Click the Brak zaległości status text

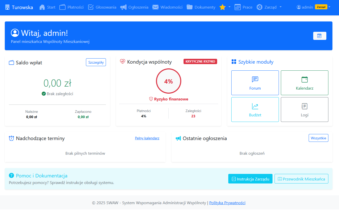(x=60, y=94)
